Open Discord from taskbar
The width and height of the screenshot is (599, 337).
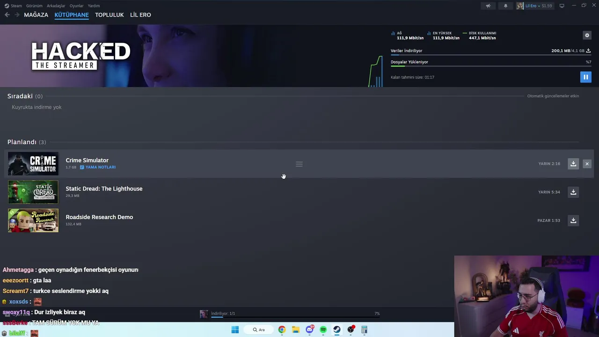point(310,330)
